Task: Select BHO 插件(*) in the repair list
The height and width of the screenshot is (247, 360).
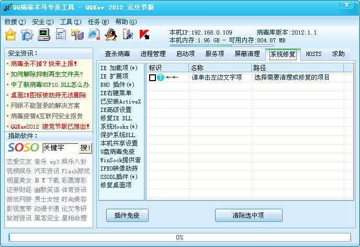Action: [117, 85]
